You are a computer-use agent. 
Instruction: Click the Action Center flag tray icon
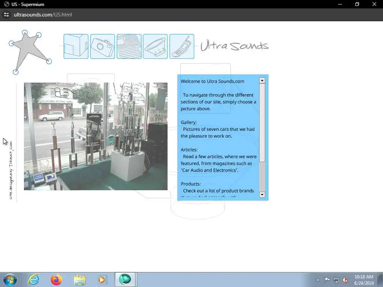point(327,280)
